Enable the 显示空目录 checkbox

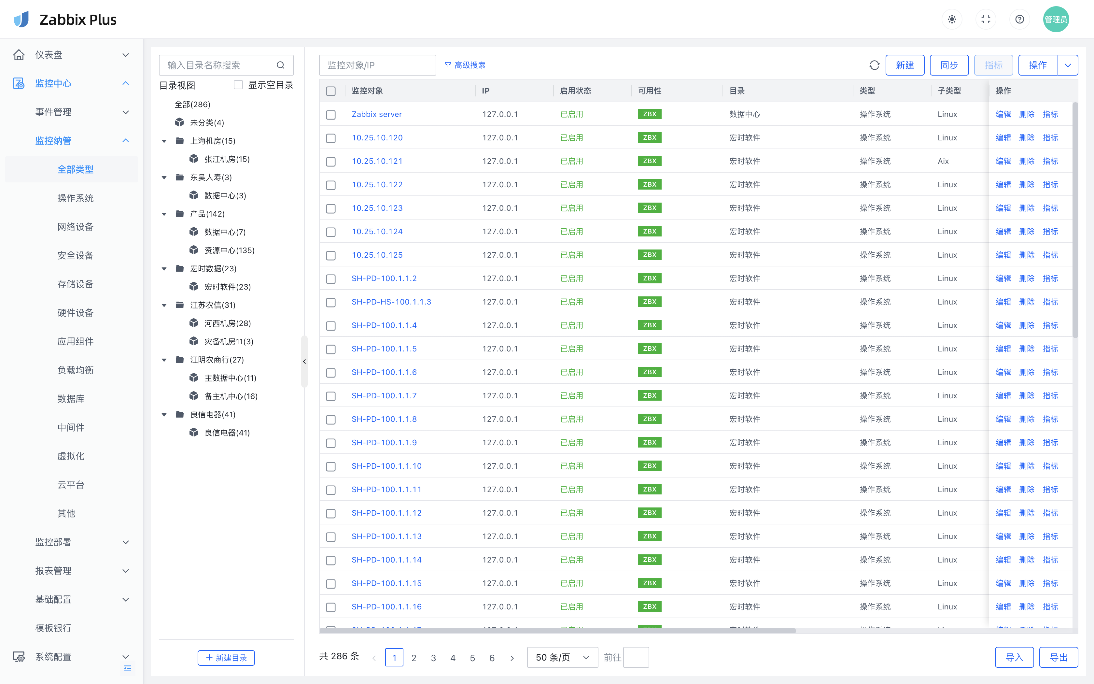click(x=238, y=85)
